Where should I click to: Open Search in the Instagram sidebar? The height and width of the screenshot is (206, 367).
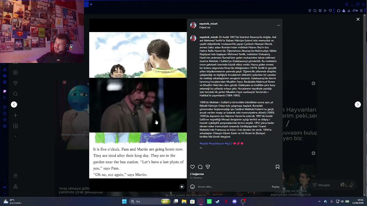[x=15, y=94]
